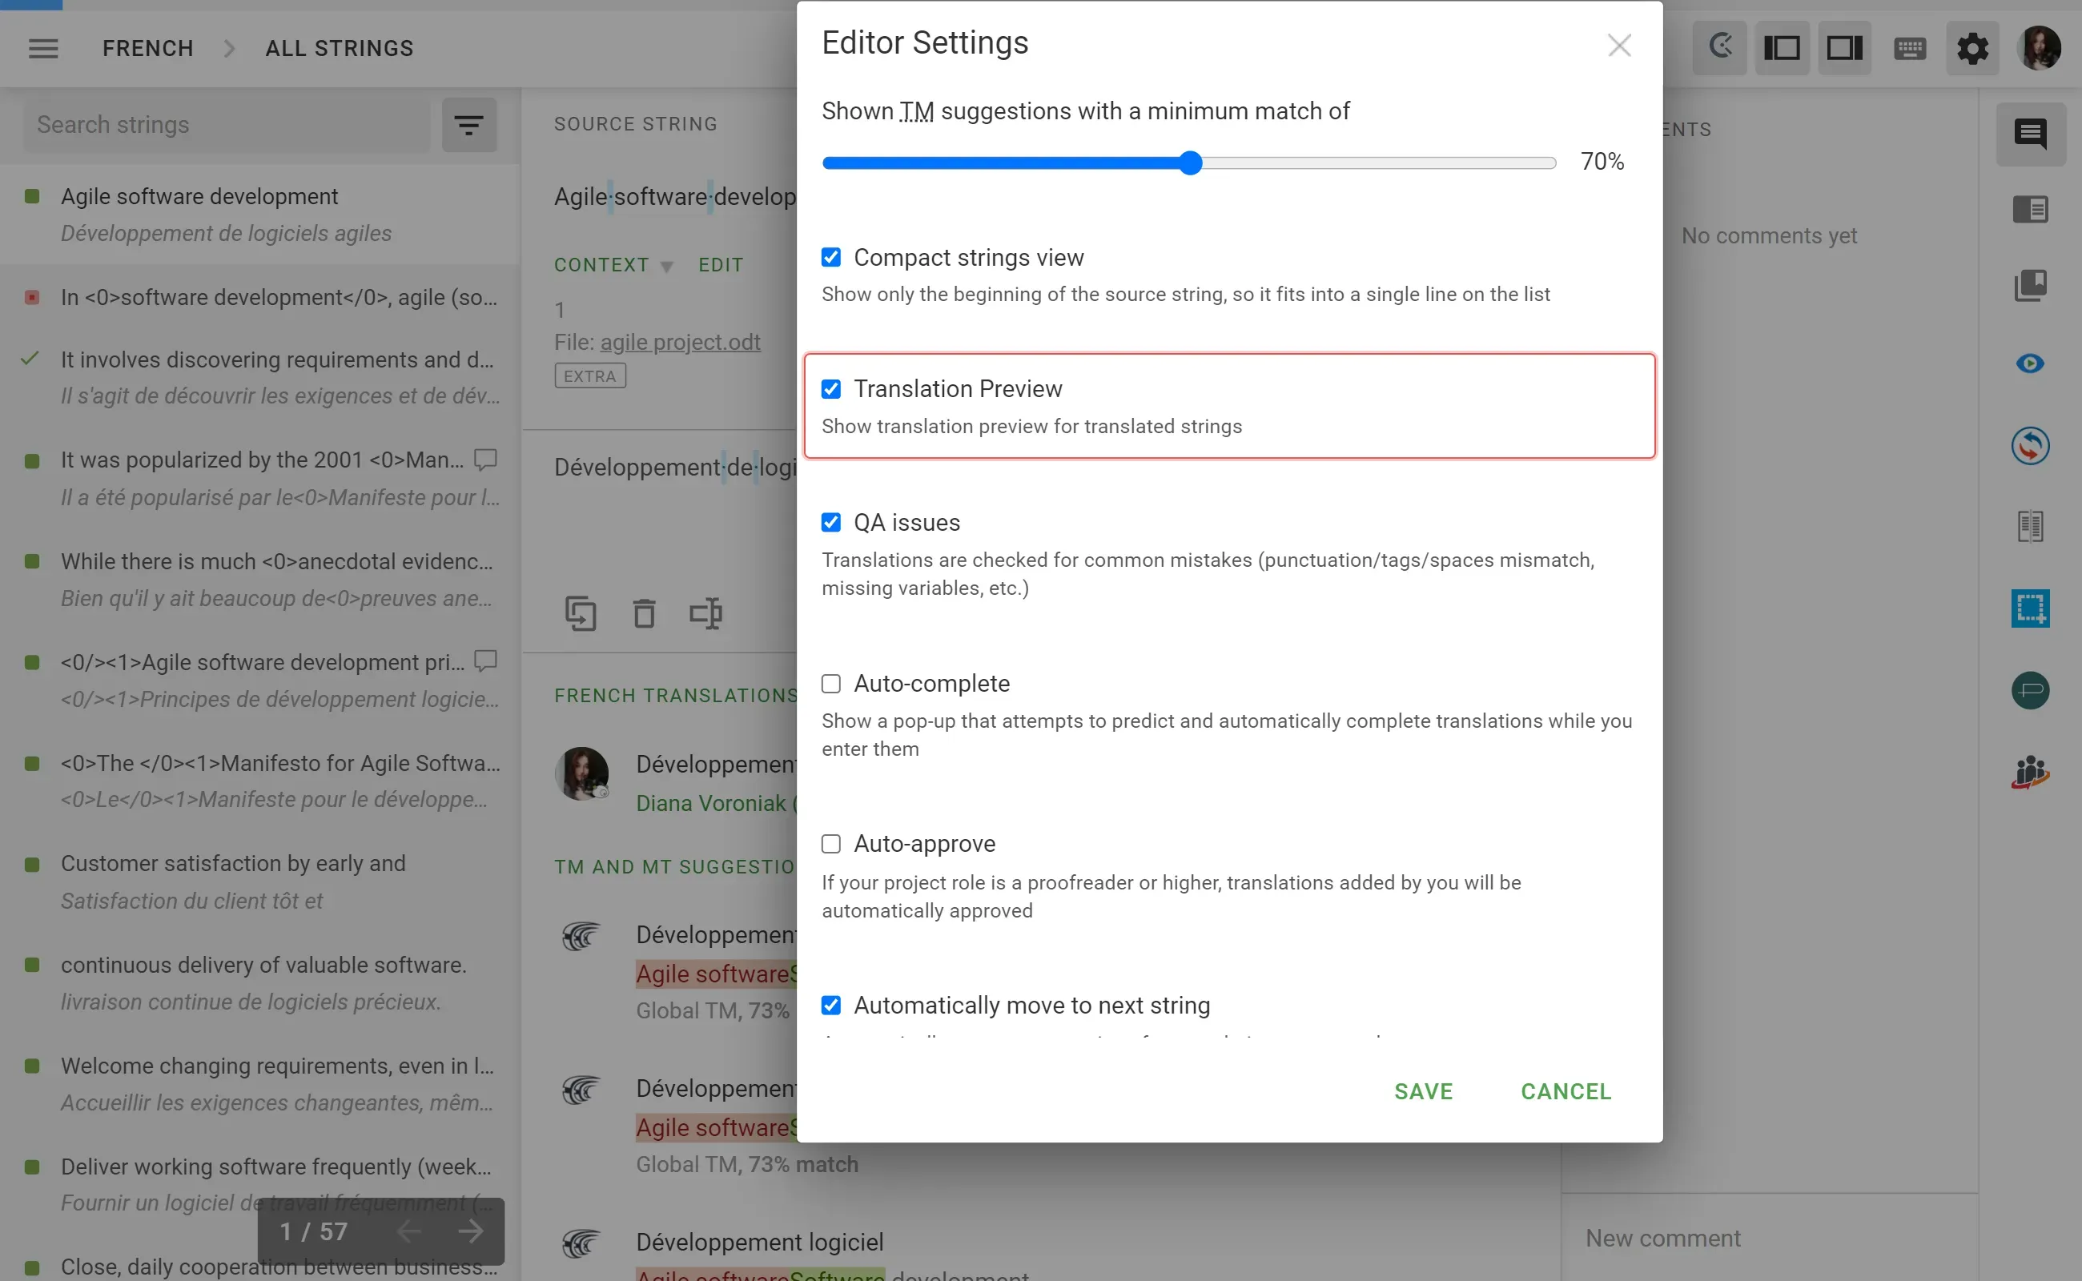Open the screenshot capture sidebar tool
Screen dimensions: 2082x1281
point(2030,609)
